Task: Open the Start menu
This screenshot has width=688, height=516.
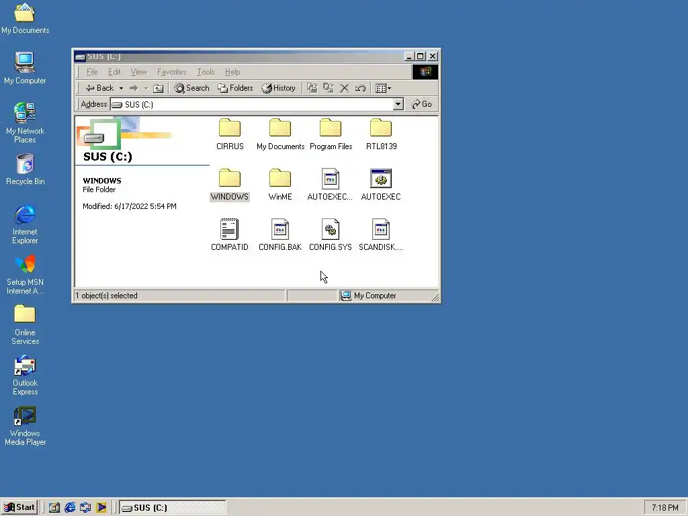Action: (19, 508)
